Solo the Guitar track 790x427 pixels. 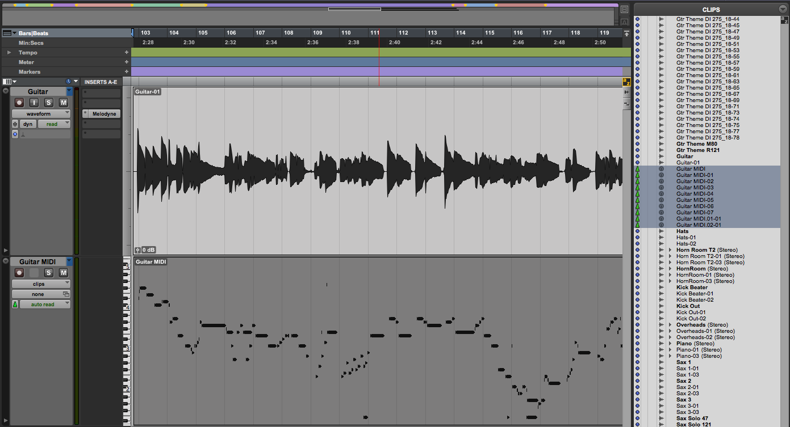[x=48, y=103]
